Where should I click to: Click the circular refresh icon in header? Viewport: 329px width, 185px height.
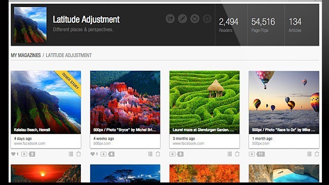(195, 19)
